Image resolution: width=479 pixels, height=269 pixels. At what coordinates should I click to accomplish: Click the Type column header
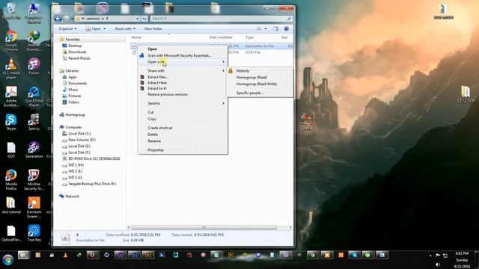point(249,37)
